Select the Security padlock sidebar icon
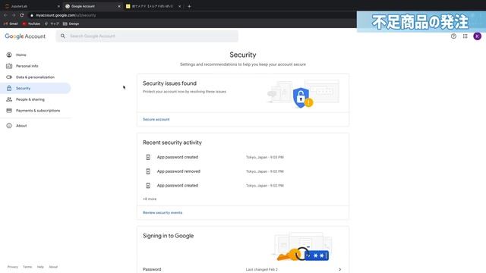This screenshot has width=486, height=273. tap(9, 88)
